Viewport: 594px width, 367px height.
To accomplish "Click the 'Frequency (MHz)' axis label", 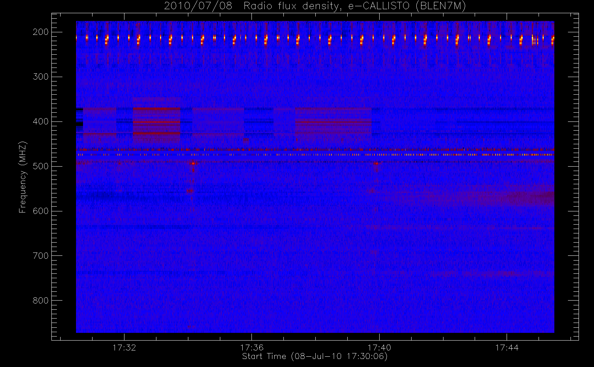I will pos(23,177).
